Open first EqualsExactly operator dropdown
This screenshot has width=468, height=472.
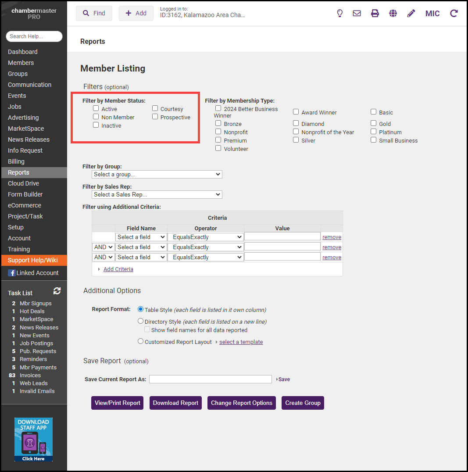(x=206, y=237)
